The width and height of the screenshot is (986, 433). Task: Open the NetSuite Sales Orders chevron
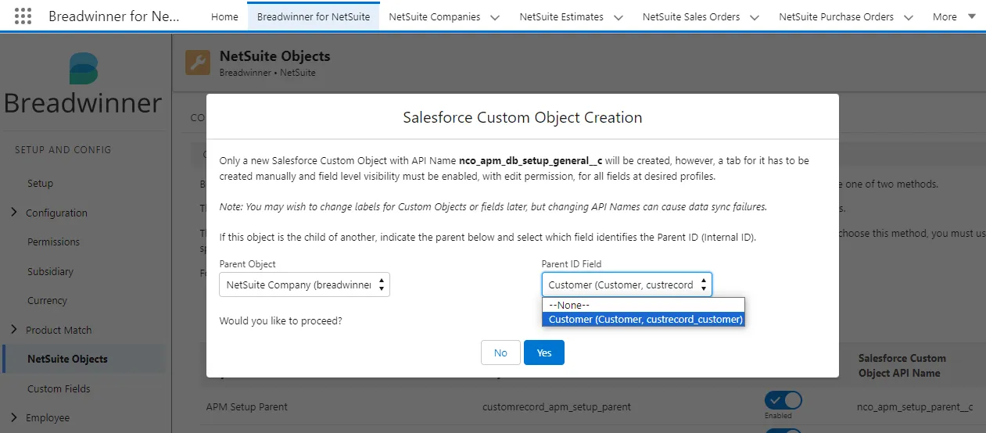pos(754,17)
